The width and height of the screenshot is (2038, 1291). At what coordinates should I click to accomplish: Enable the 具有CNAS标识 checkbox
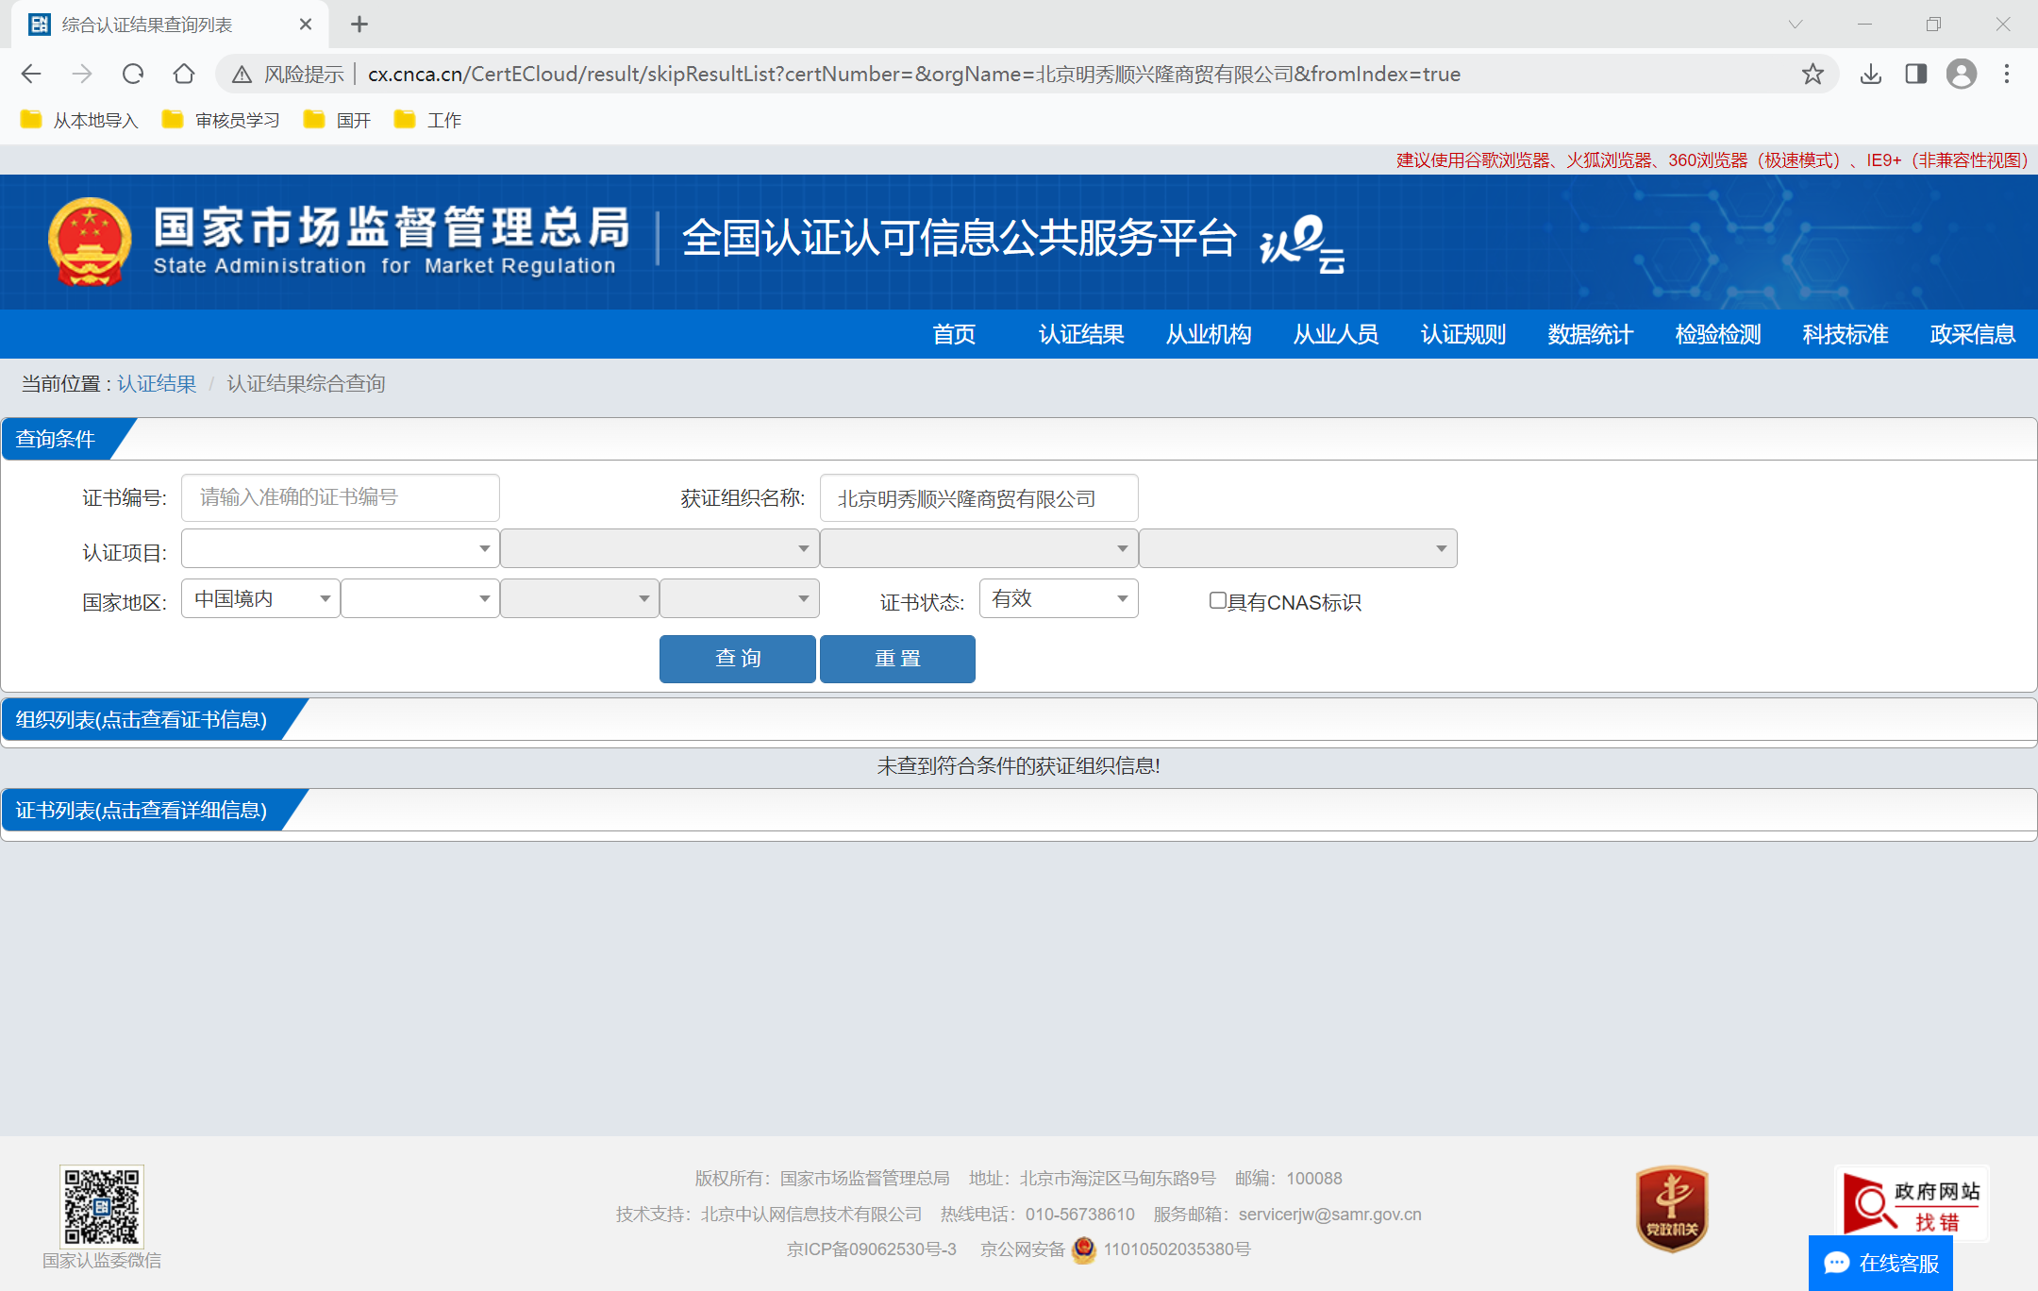click(x=1218, y=600)
